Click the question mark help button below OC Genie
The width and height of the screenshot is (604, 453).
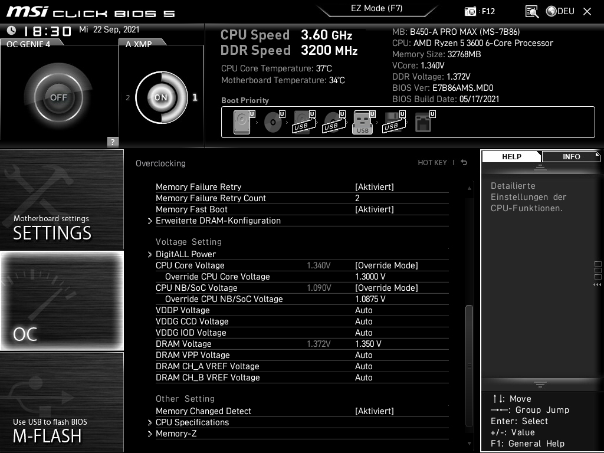tap(112, 142)
